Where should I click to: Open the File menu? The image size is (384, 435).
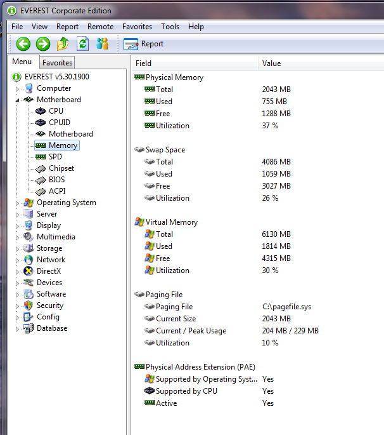17,27
